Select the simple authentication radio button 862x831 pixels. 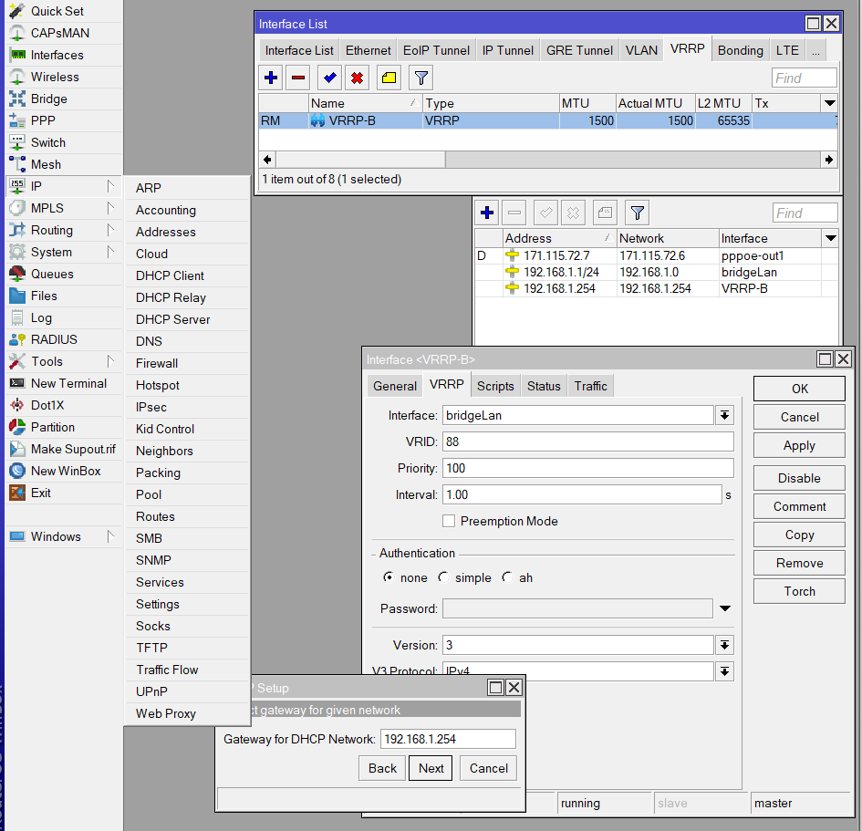click(443, 577)
